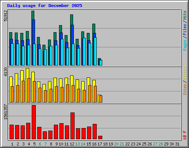The image size is (189, 148).
Task: Click the green day 13 label
Action: point(78,144)
